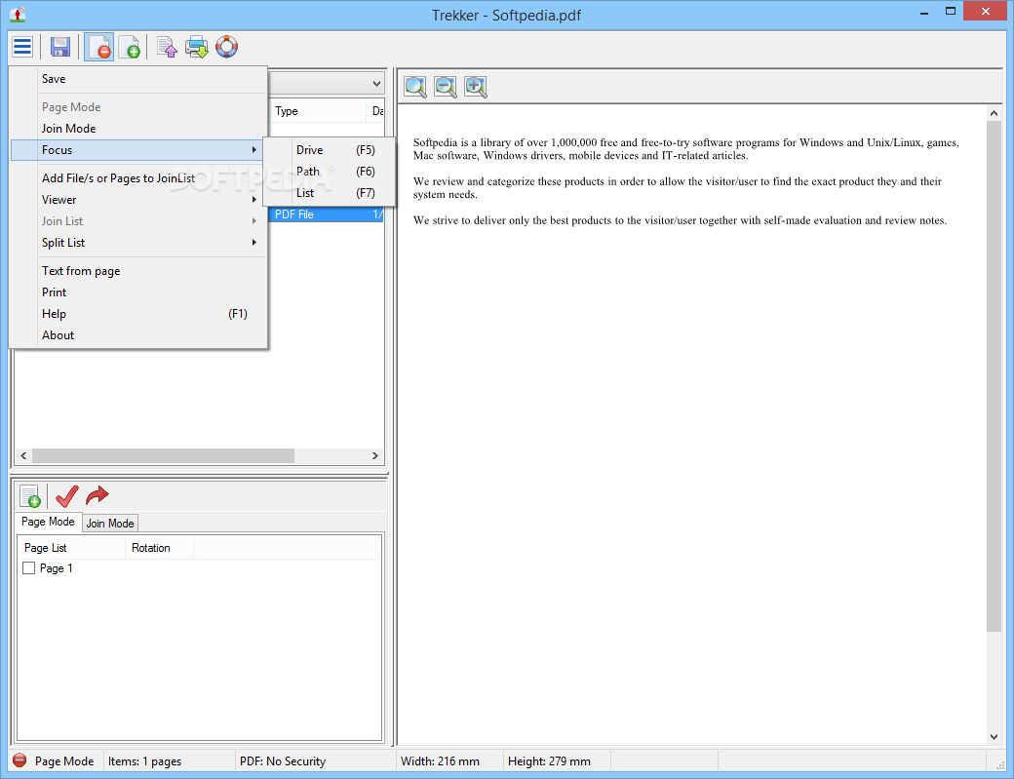The image size is (1014, 779).
Task: Minimize the Trekker window
Action: (x=924, y=13)
